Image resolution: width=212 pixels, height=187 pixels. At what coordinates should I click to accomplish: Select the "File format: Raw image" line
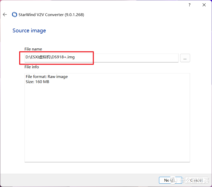[47, 77]
